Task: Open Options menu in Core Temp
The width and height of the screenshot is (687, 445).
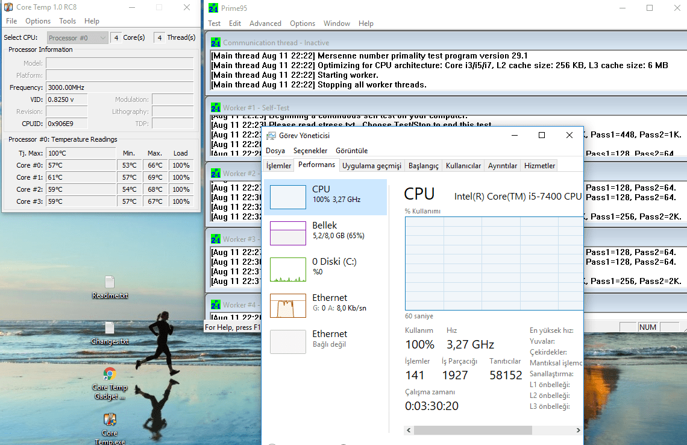Action: (38, 21)
